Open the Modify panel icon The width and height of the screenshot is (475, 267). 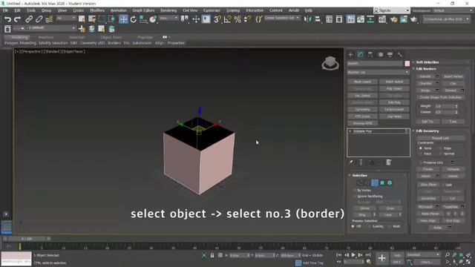[x=360, y=54]
